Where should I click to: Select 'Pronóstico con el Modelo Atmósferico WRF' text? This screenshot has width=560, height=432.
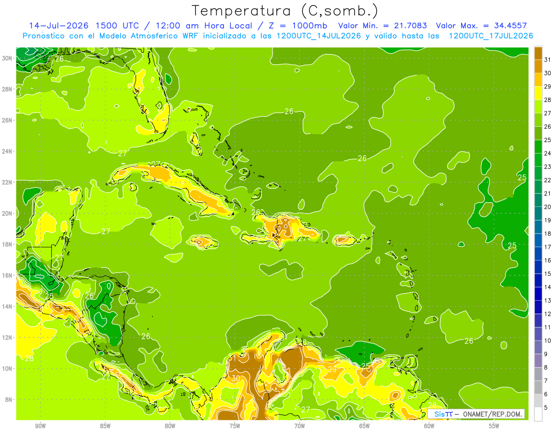coord(112,35)
